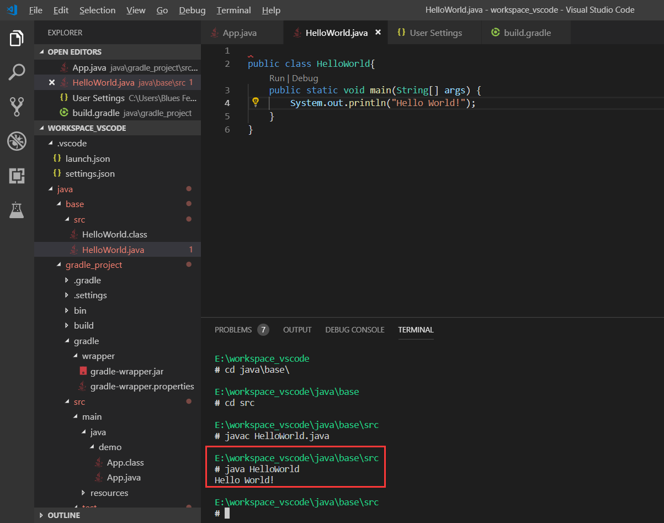Viewport: 664px width, 523px height.
Task: Click the terminal input prompt
Action: click(x=226, y=513)
